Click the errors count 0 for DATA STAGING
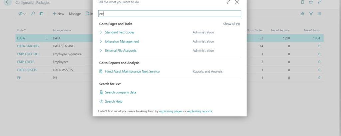This screenshot has height=136, width=341. [319, 46]
